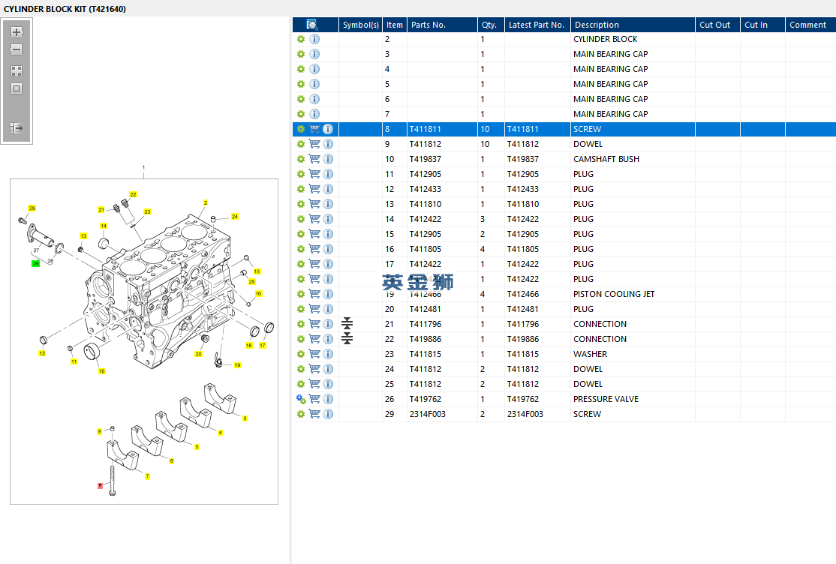Click green callout 26 in diagram
This screenshot has width=836, height=564.
click(35, 264)
